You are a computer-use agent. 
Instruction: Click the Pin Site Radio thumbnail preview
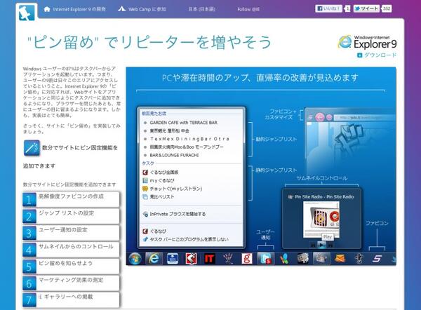pyautogui.click(x=321, y=220)
